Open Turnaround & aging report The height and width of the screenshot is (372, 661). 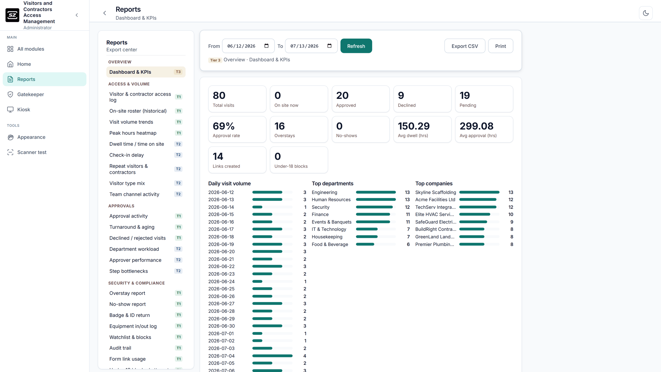click(146, 227)
